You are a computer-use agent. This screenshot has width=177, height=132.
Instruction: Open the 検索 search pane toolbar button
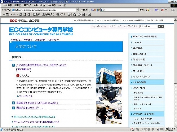36,14
